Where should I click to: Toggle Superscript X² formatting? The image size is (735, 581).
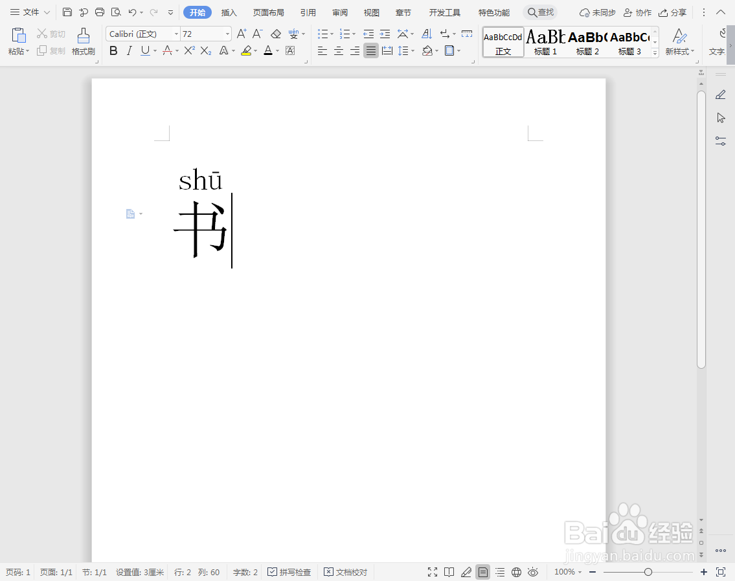[189, 50]
